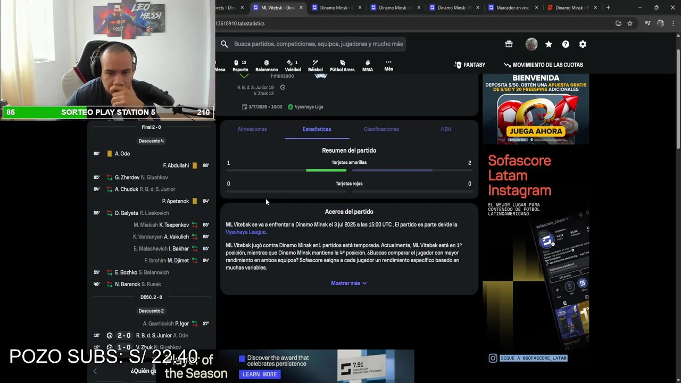This screenshot has height=383, width=681.
Task: Open the user profile avatar
Action: 531,44
